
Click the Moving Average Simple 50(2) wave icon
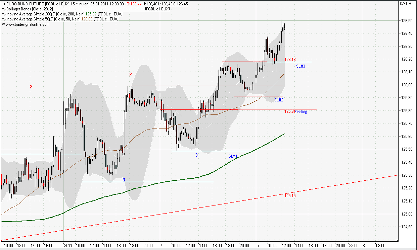click(x=3, y=19)
